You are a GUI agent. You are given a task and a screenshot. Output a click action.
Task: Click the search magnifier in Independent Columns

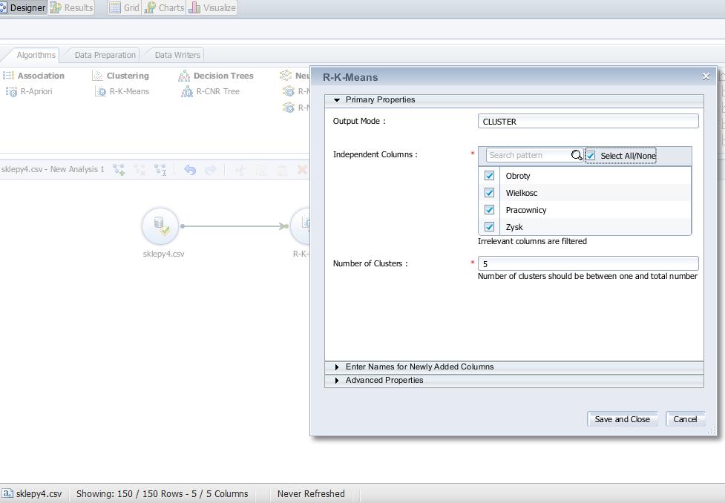click(577, 155)
